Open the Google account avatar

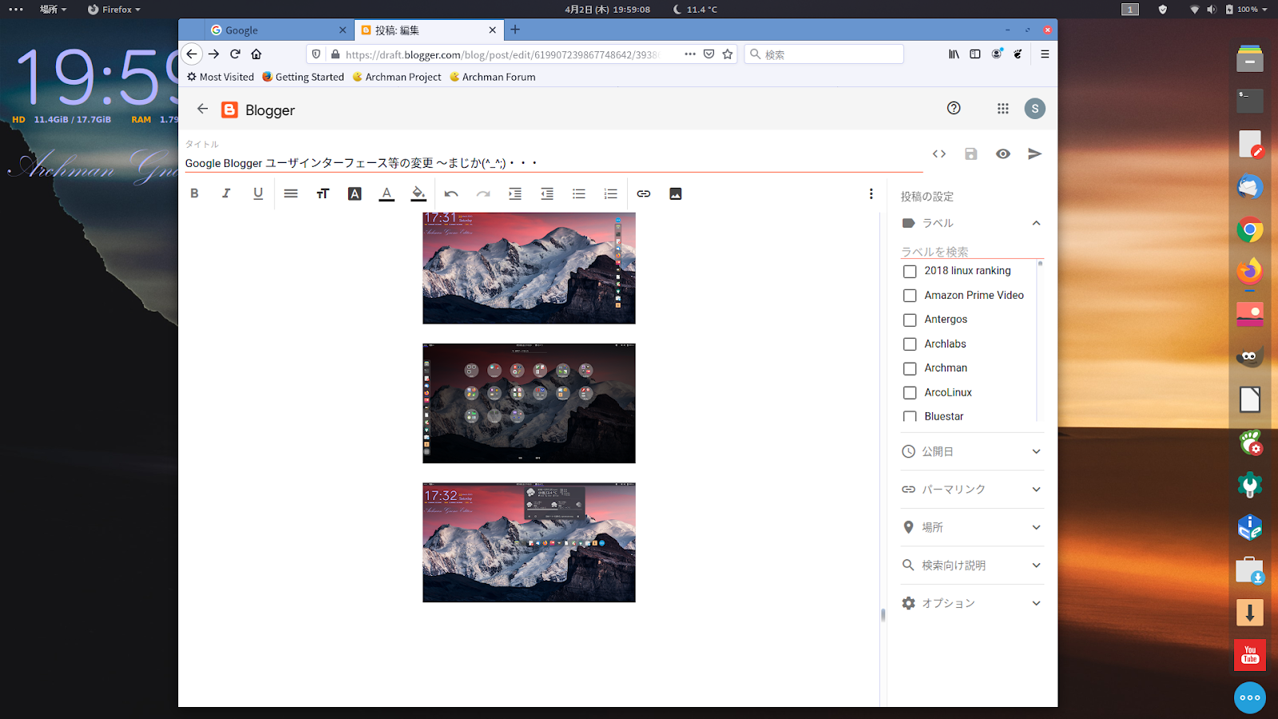pyautogui.click(x=1035, y=108)
